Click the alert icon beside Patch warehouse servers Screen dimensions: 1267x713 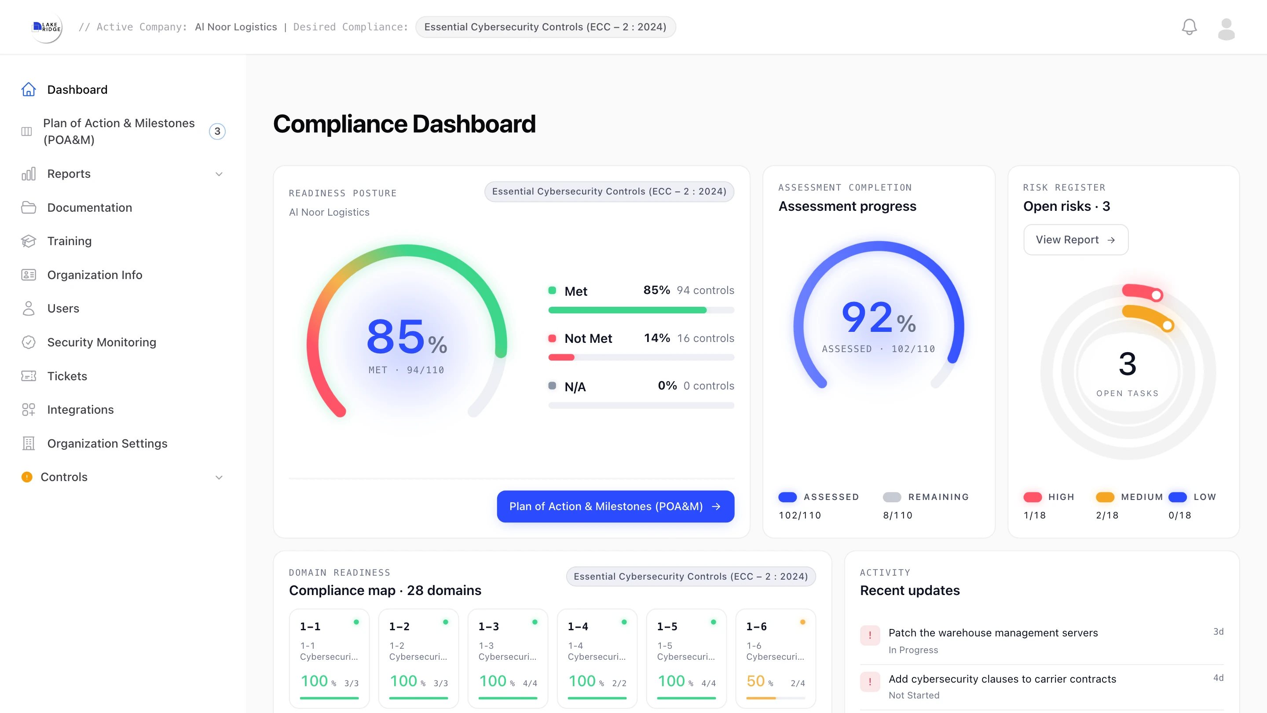pyautogui.click(x=870, y=635)
